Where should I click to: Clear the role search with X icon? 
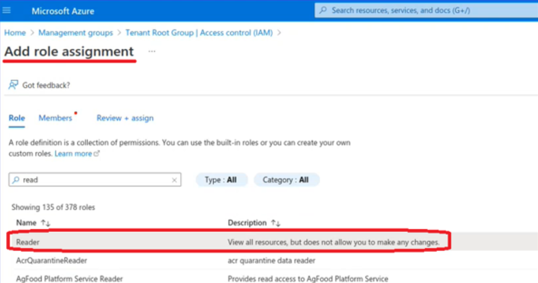click(x=174, y=180)
